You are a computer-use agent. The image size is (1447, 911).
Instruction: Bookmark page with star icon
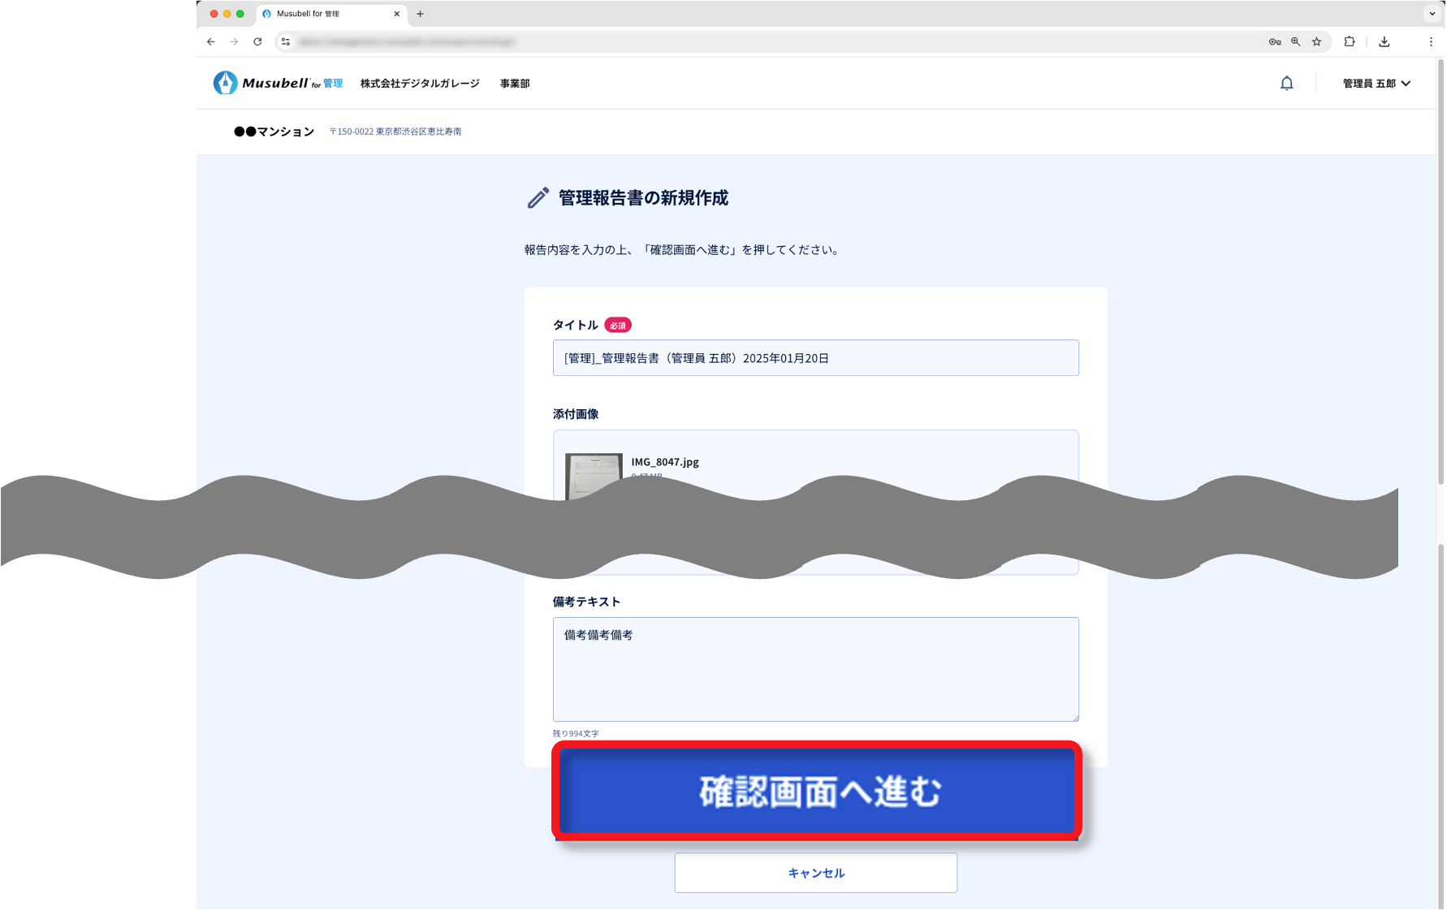(1316, 41)
